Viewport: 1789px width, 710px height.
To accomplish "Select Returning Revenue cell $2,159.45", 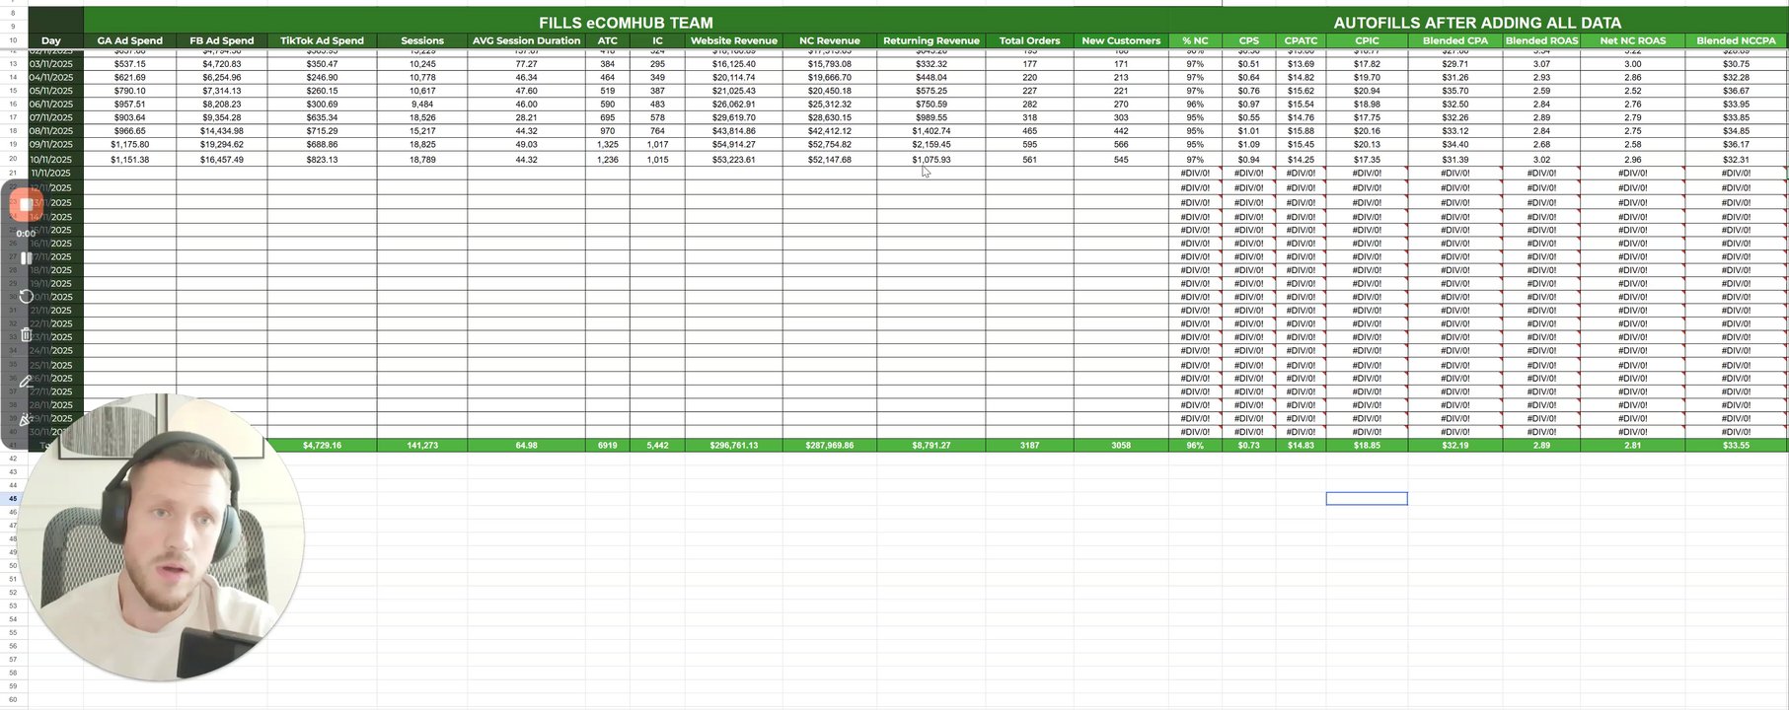I will click(x=931, y=144).
